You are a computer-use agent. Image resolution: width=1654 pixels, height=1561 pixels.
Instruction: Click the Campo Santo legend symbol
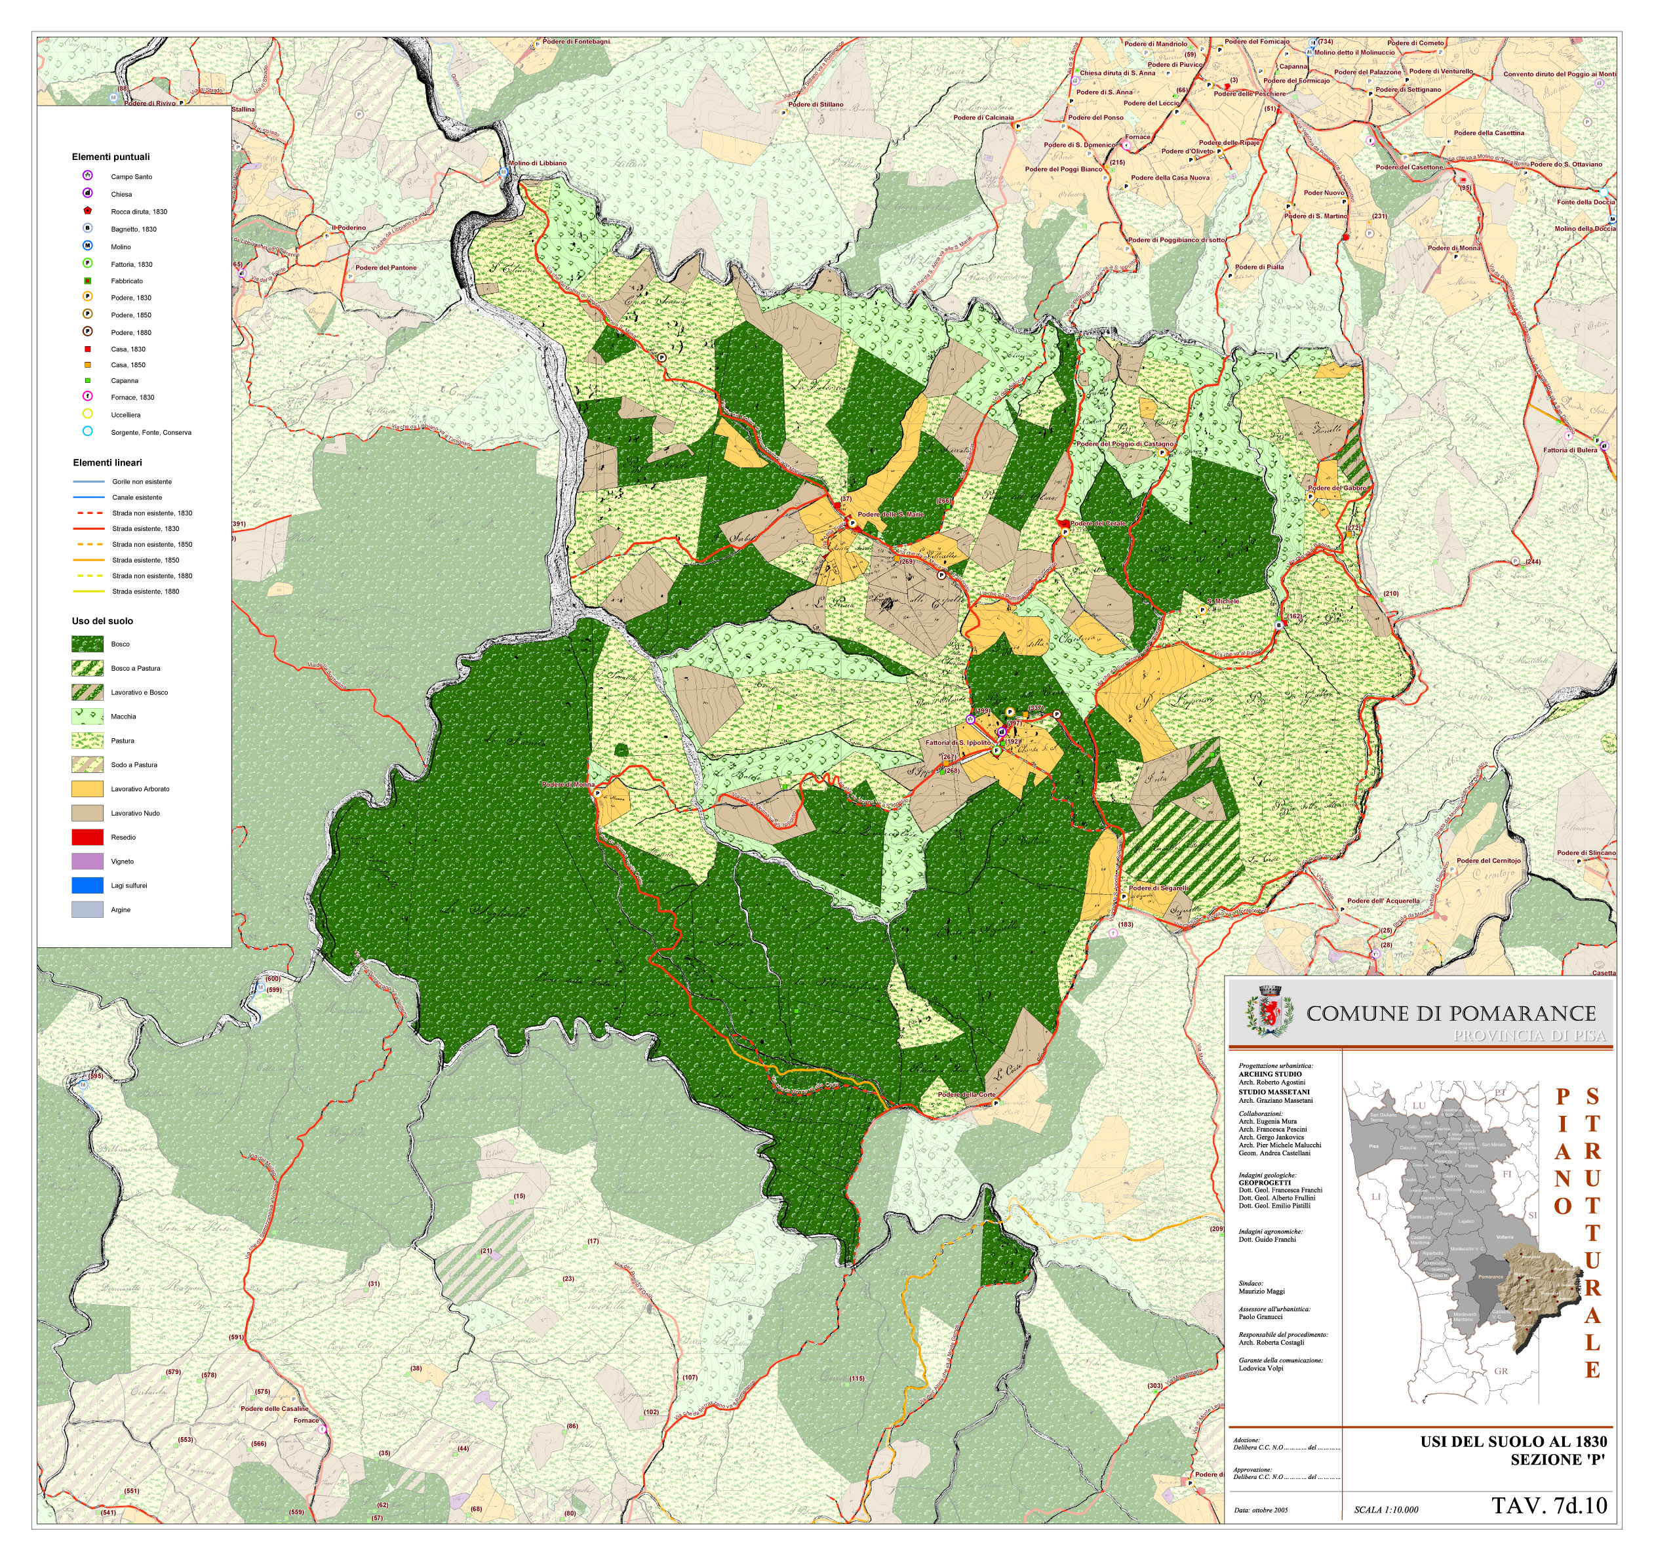tap(87, 176)
